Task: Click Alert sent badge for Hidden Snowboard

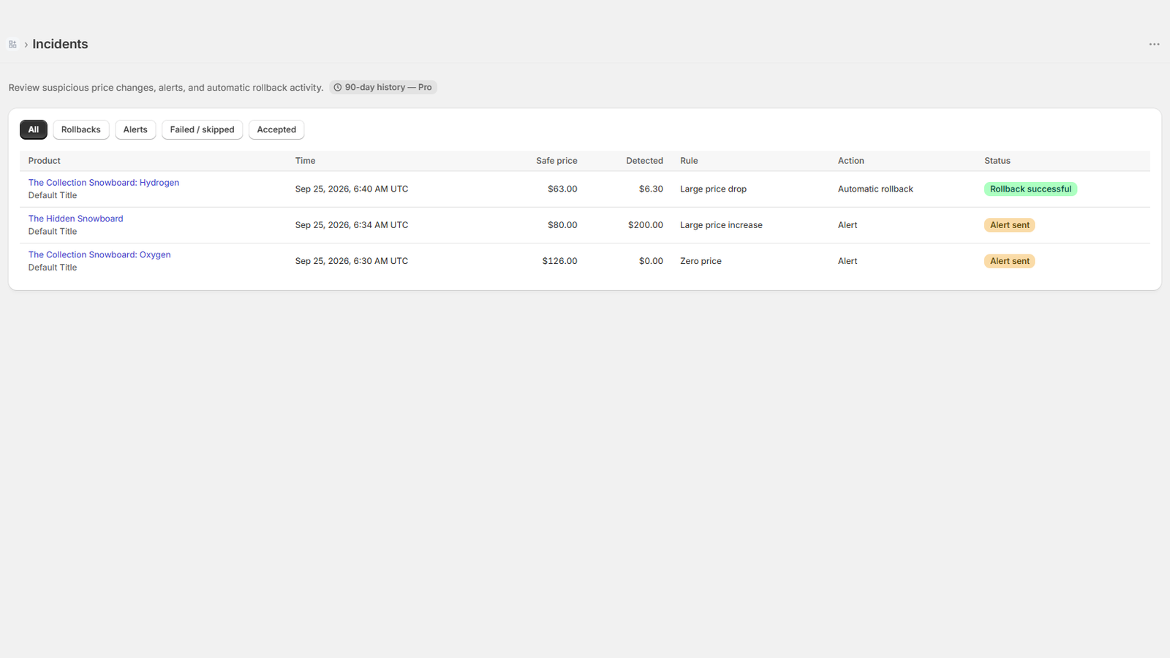Action: pyautogui.click(x=1009, y=225)
